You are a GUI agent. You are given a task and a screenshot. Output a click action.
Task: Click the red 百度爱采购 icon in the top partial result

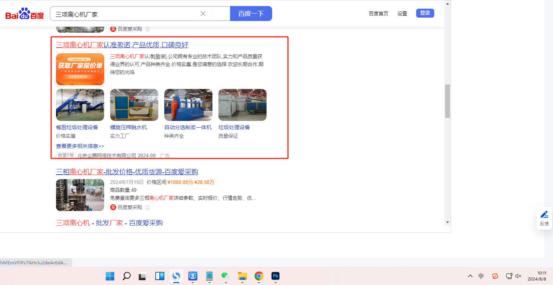coord(113,29)
